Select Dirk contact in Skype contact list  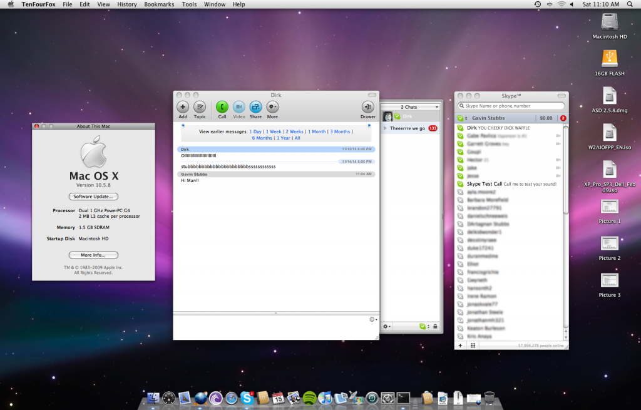point(509,128)
